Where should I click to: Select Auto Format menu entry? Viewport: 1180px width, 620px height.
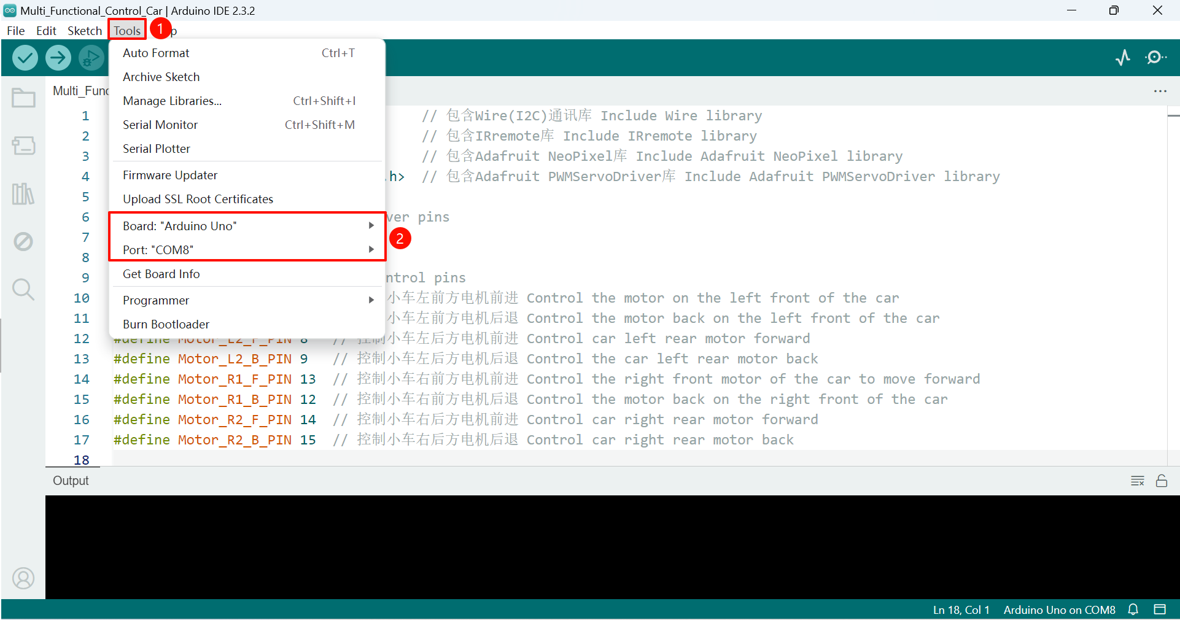point(247,53)
